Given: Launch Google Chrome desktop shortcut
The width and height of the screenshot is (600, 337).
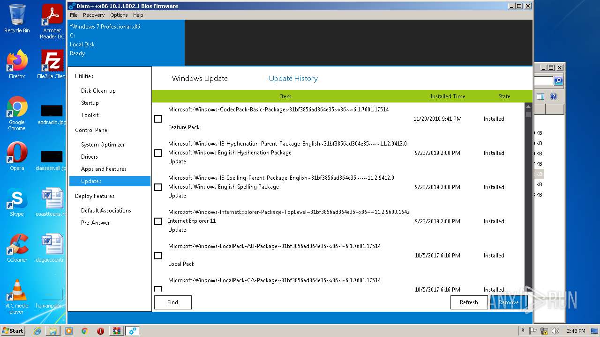Looking at the screenshot, I should tap(17, 114).
